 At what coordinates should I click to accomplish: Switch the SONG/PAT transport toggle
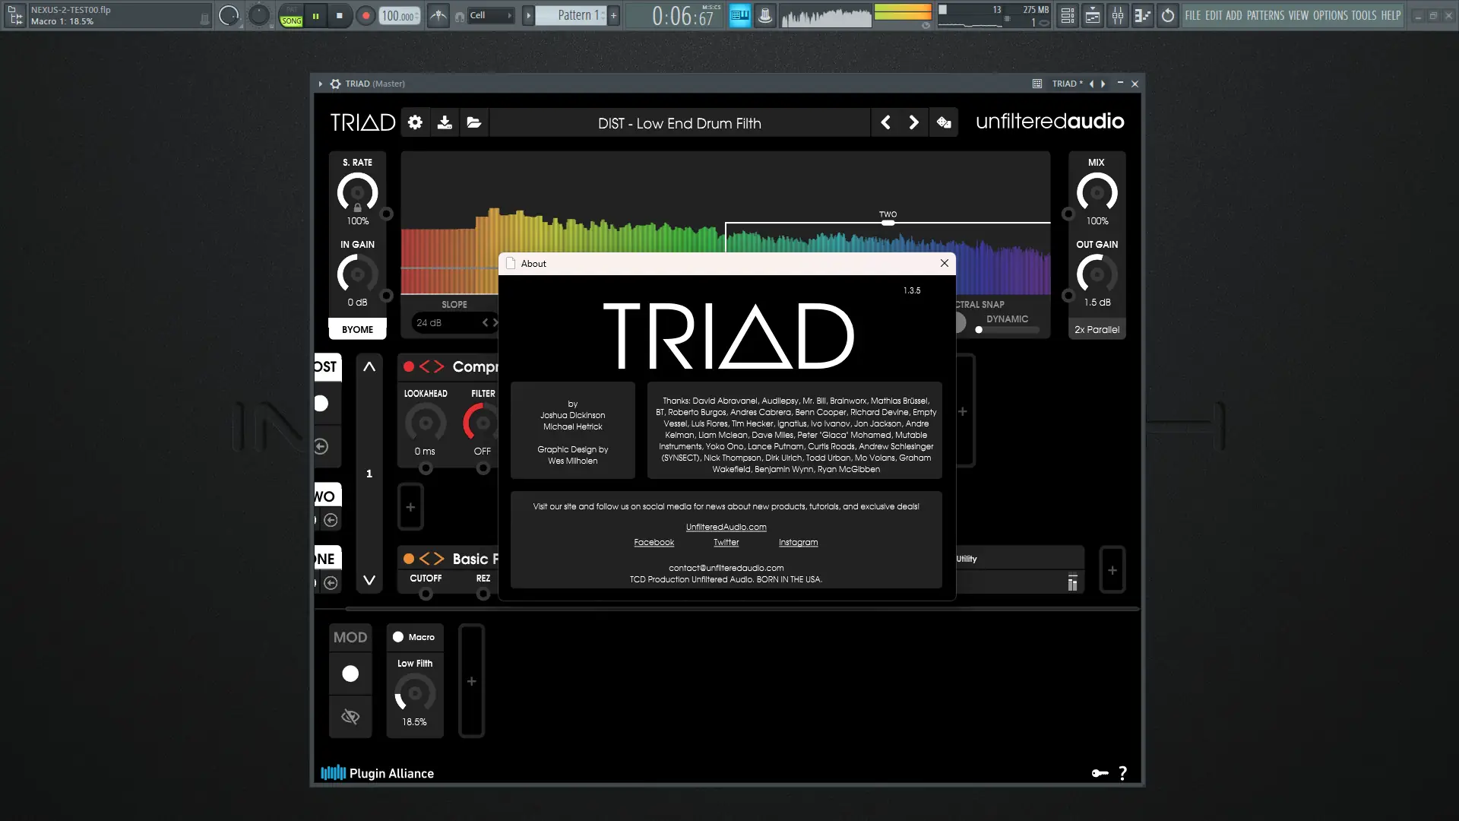(291, 15)
